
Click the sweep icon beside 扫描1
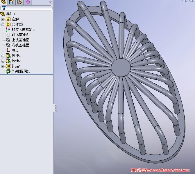pyautogui.click(x=8, y=66)
